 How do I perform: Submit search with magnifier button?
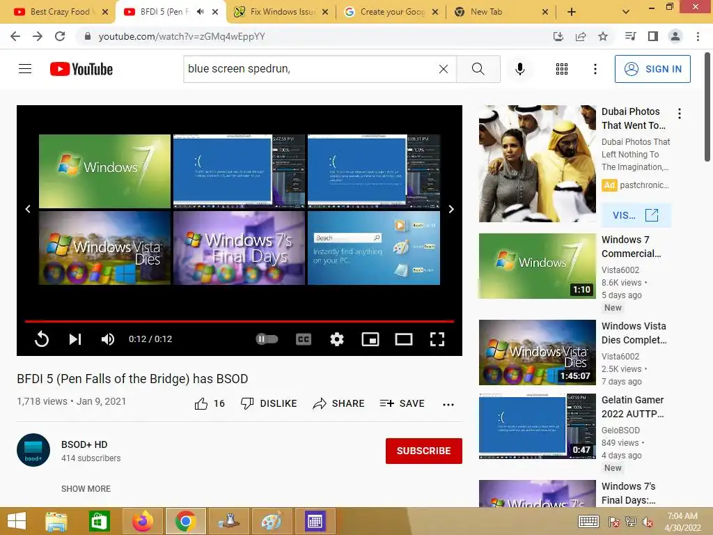tap(478, 69)
